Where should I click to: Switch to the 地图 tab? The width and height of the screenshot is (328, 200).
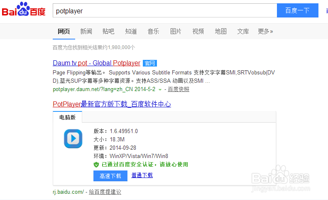click(221, 32)
